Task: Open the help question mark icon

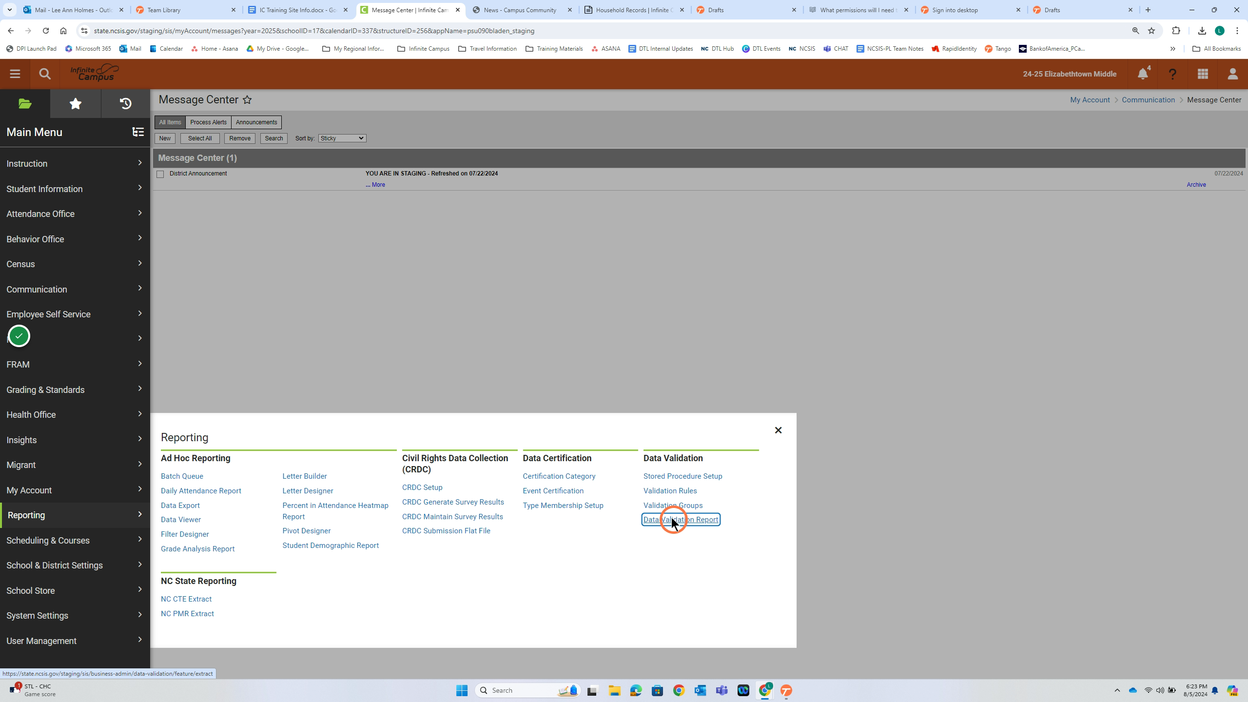Action: (1172, 74)
